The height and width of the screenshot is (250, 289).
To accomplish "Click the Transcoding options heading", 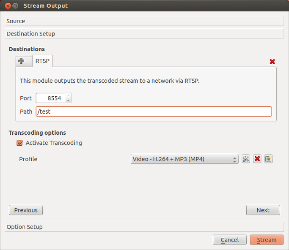I will click(x=37, y=133).
